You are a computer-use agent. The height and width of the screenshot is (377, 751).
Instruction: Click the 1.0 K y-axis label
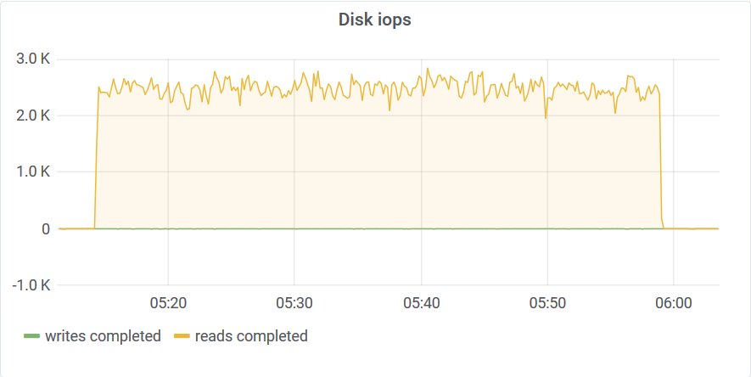[x=33, y=172]
